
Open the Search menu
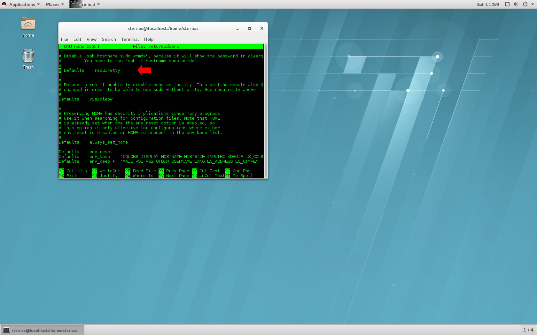[x=109, y=39]
